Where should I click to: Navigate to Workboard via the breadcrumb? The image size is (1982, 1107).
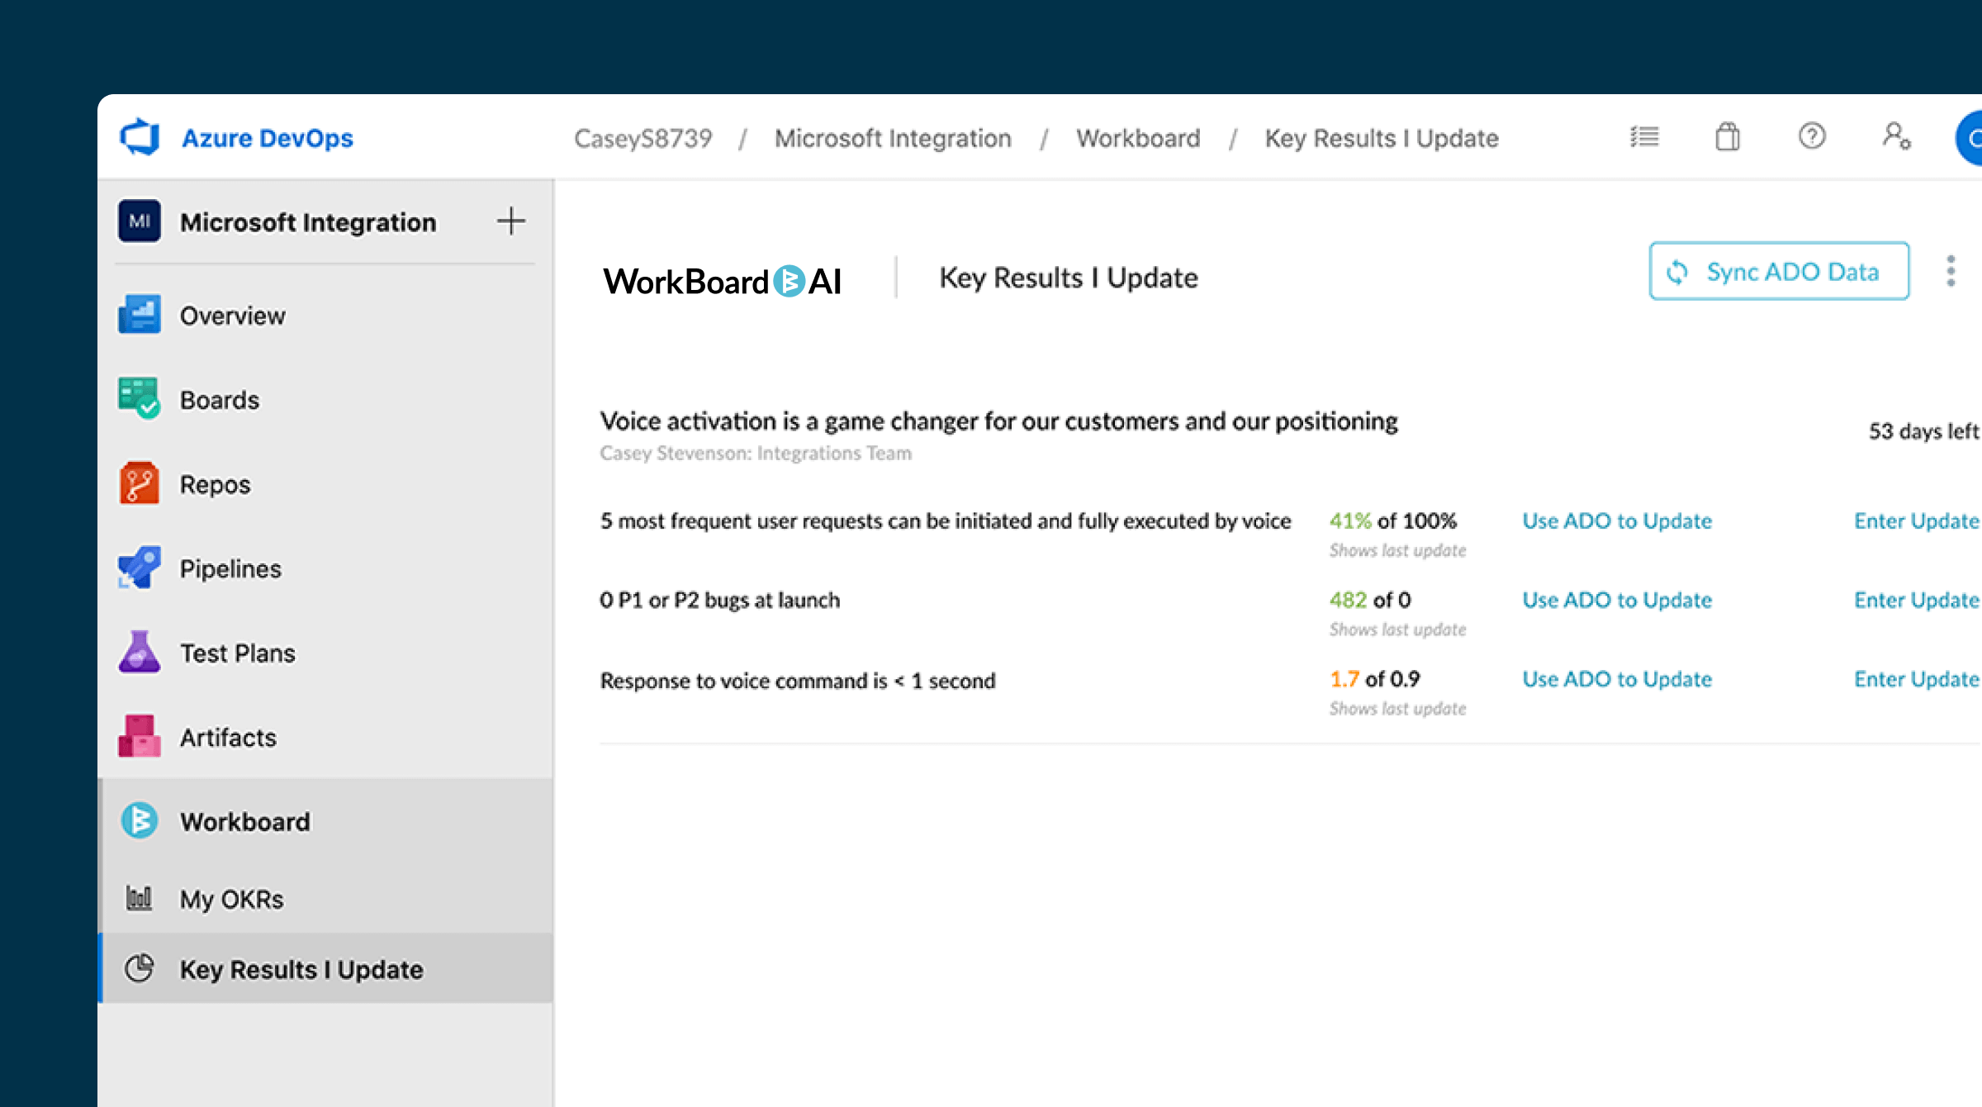(1138, 138)
